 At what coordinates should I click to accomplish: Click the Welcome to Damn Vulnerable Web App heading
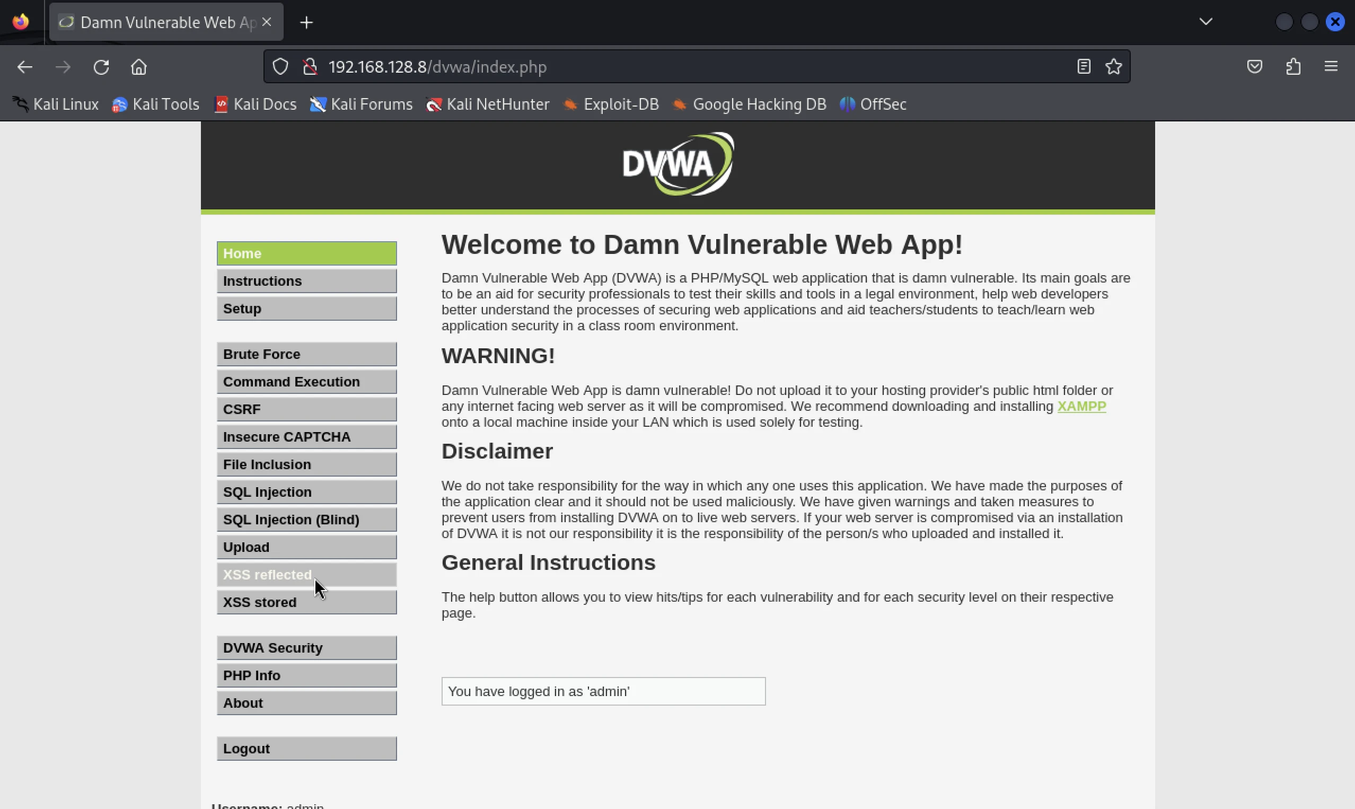pyautogui.click(x=702, y=244)
